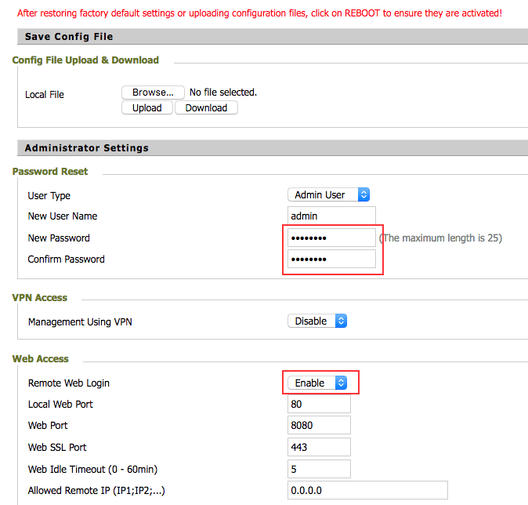Open Management Using VPN dropdown
The width and height of the screenshot is (528, 505).
317,322
